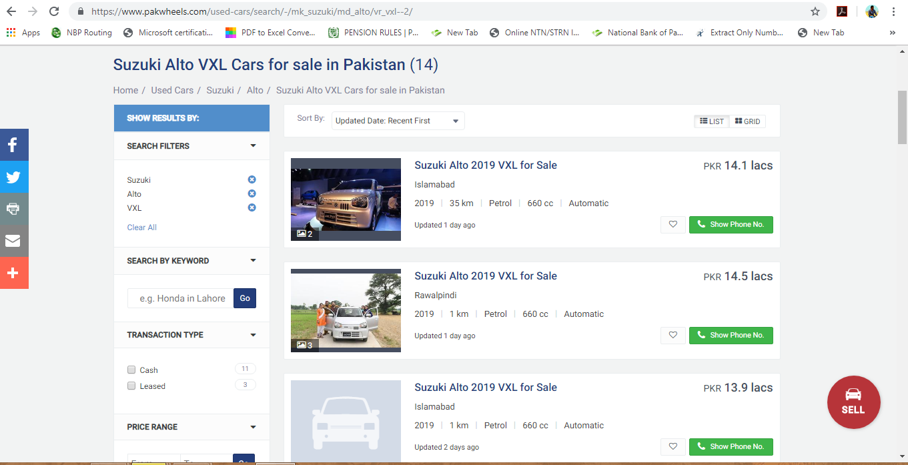908x465 pixels.
Task: Collapse the Search Filters section
Action: pyautogui.click(x=253, y=145)
